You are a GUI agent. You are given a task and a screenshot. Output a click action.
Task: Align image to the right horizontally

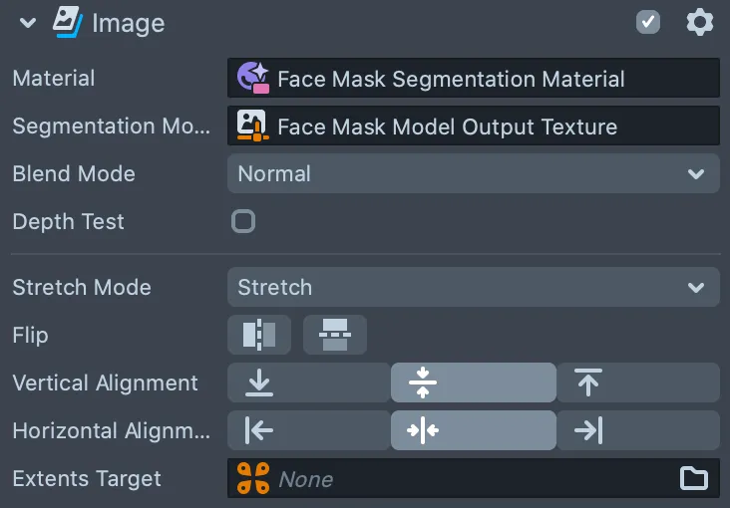point(638,430)
